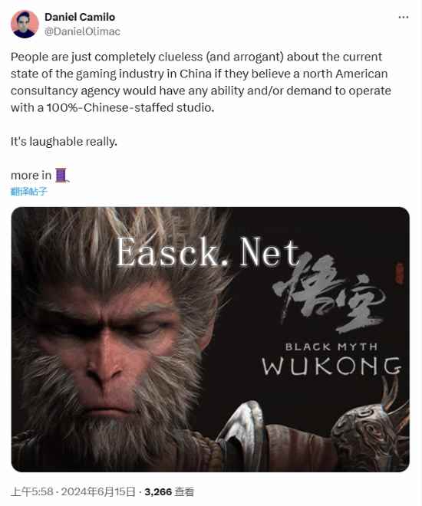The height and width of the screenshot is (506, 422).
Task: Click the 2024年6月15日 date
Action: (98, 491)
